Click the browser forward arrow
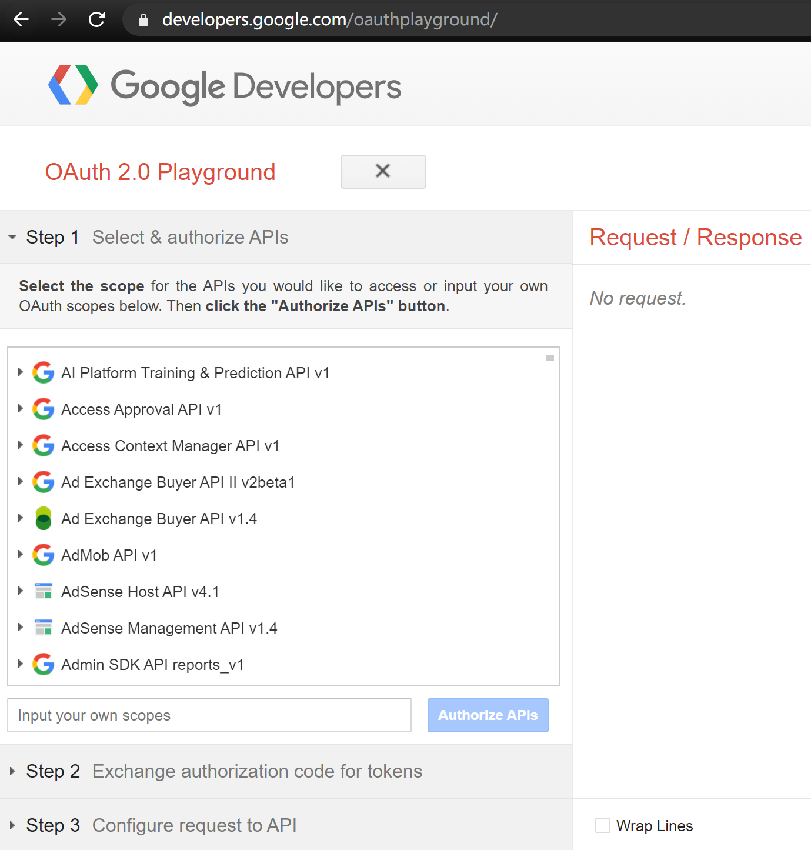The width and height of the screenshot is (811, 850). (x=59, y=19)
